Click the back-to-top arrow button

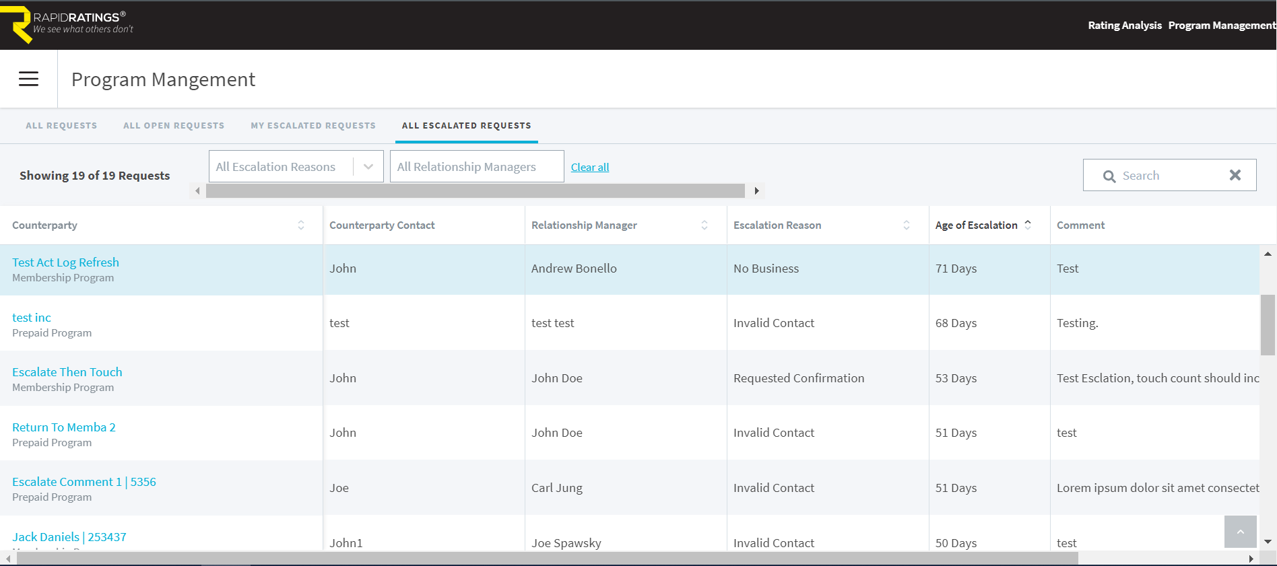[x=1240, y=532]
